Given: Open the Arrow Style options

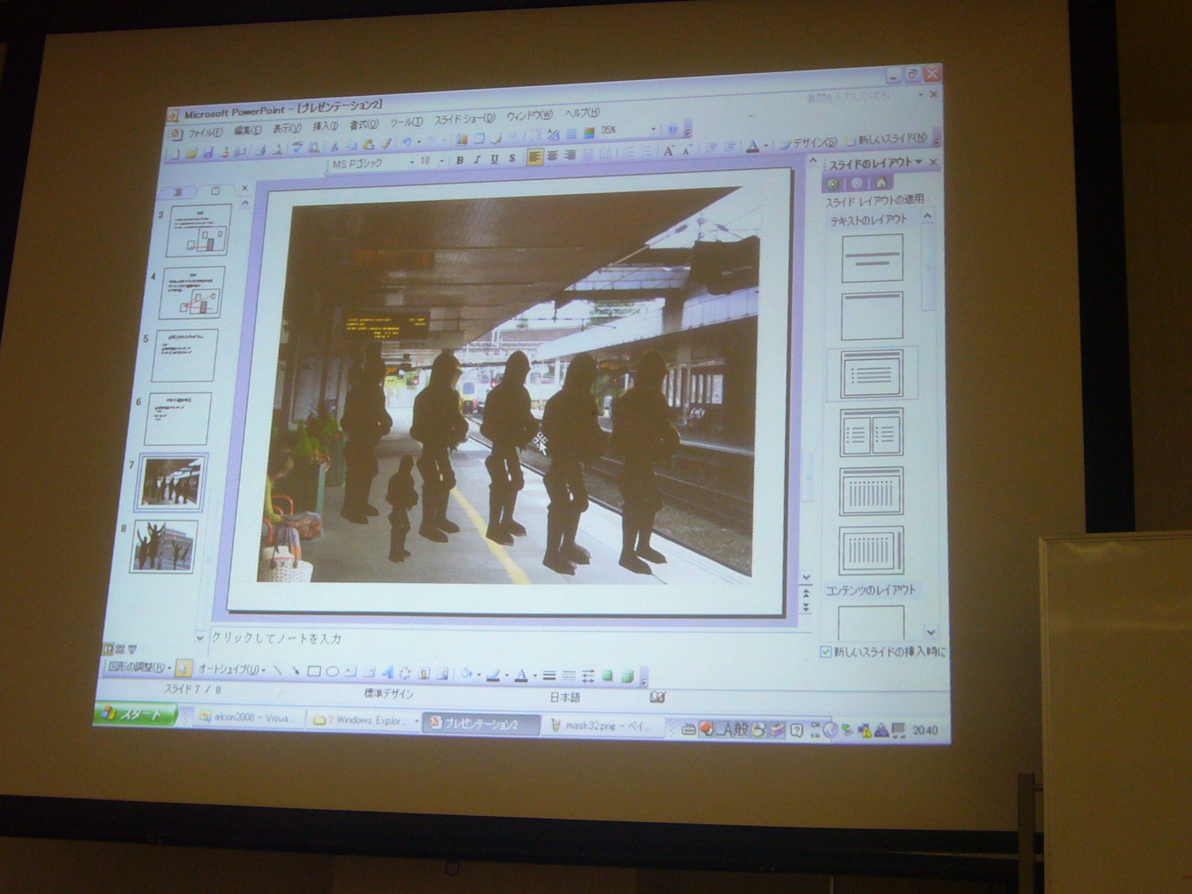Looking at the screenshot, I should click(x=588, y=676).
